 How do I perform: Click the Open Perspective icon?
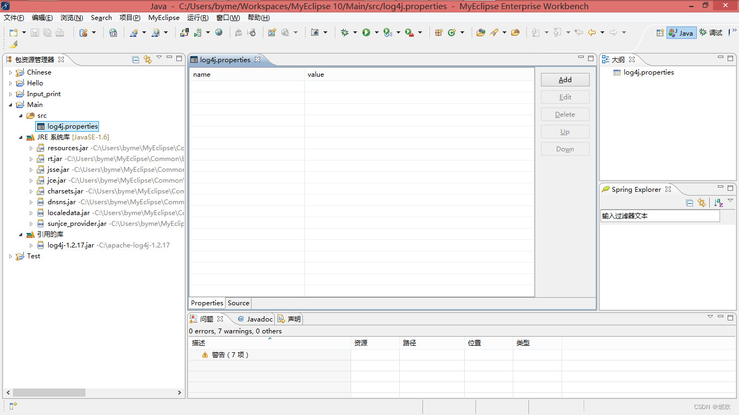pyautogui.click(x=660, y=32)
